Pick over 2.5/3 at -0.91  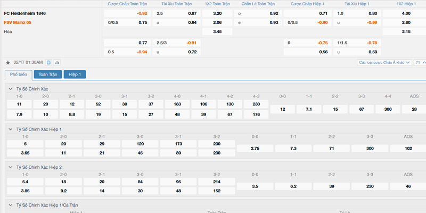pyautogui.click(x=176, y=43)
